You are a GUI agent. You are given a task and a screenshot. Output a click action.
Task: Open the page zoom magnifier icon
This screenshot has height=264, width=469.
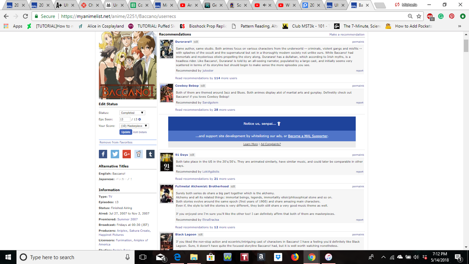click(410, 16)
